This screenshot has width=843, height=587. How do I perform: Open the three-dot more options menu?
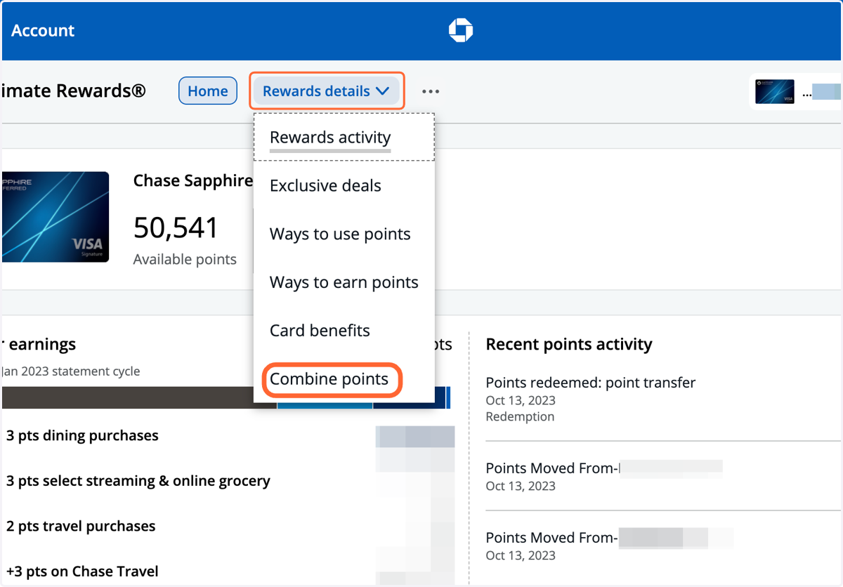[x=431, y=91]
